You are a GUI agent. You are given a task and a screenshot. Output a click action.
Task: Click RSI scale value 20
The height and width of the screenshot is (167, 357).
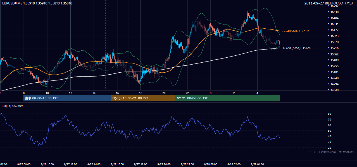coord(330,148)
